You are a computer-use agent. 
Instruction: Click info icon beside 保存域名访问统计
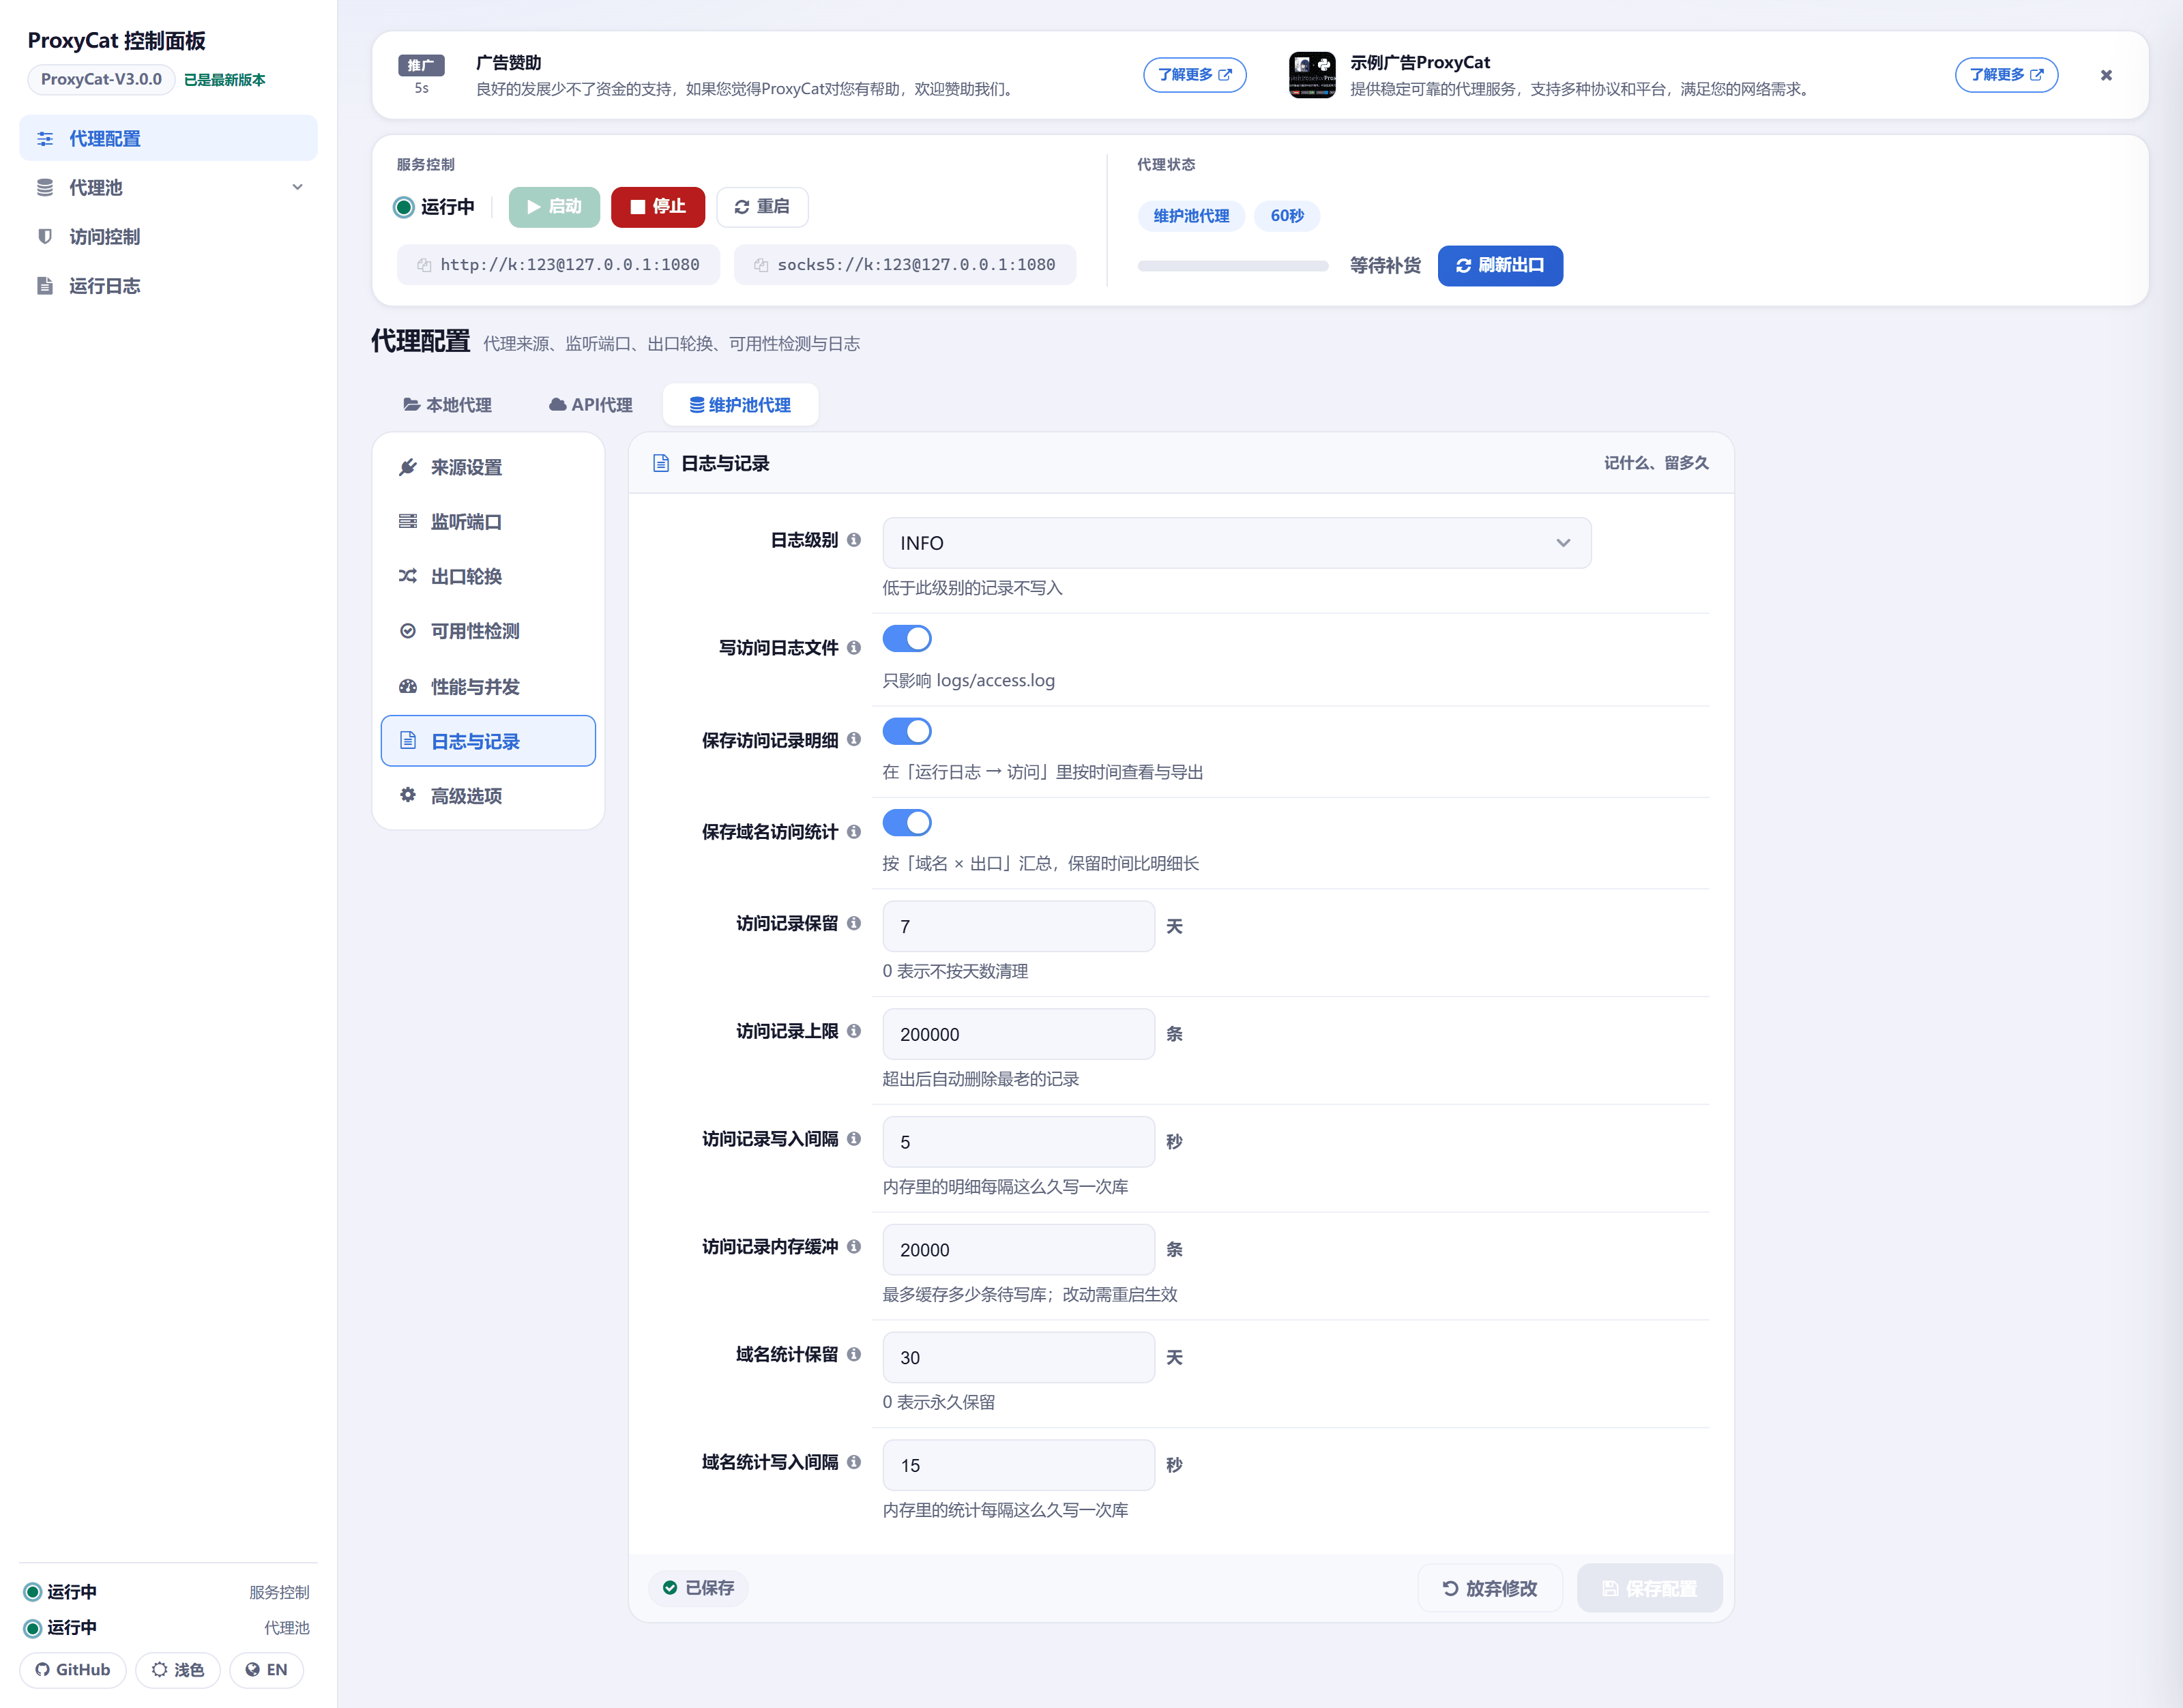(854, 832)
